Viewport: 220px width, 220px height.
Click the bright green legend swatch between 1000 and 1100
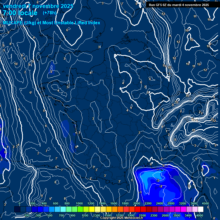[x=80, y=209]
